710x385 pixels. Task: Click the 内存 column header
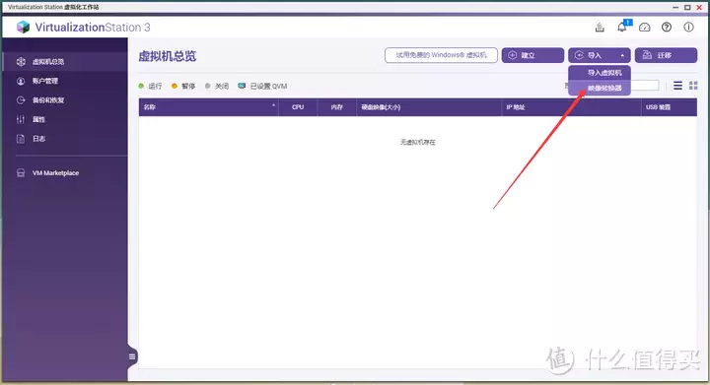pos(336,107)
